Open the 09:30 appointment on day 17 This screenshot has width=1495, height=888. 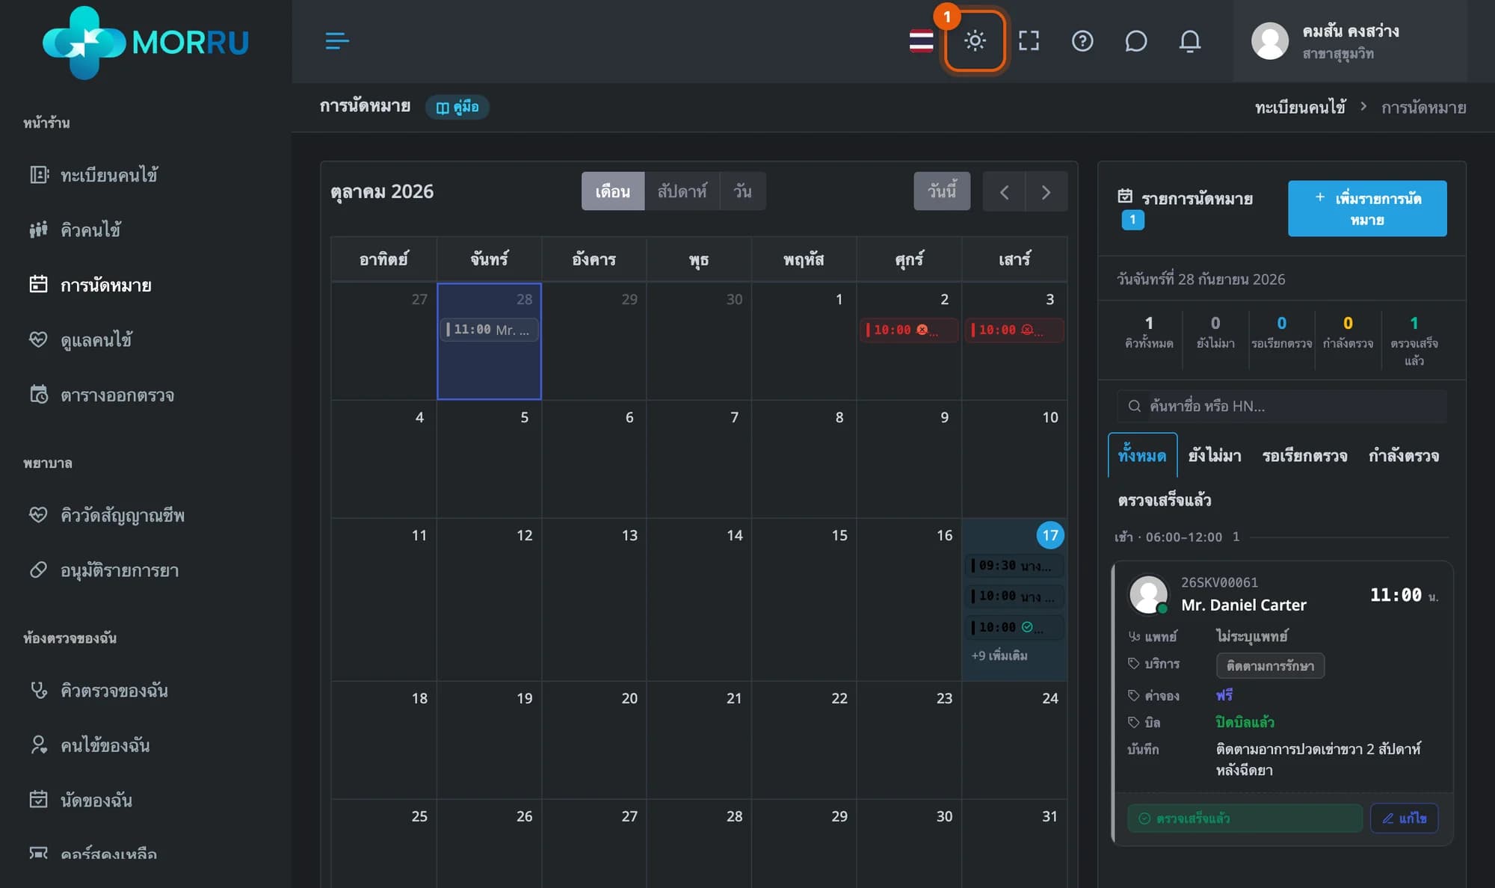point(1014,566)
